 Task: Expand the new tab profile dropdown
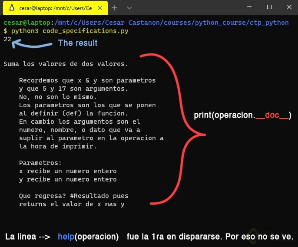(129, 8)
